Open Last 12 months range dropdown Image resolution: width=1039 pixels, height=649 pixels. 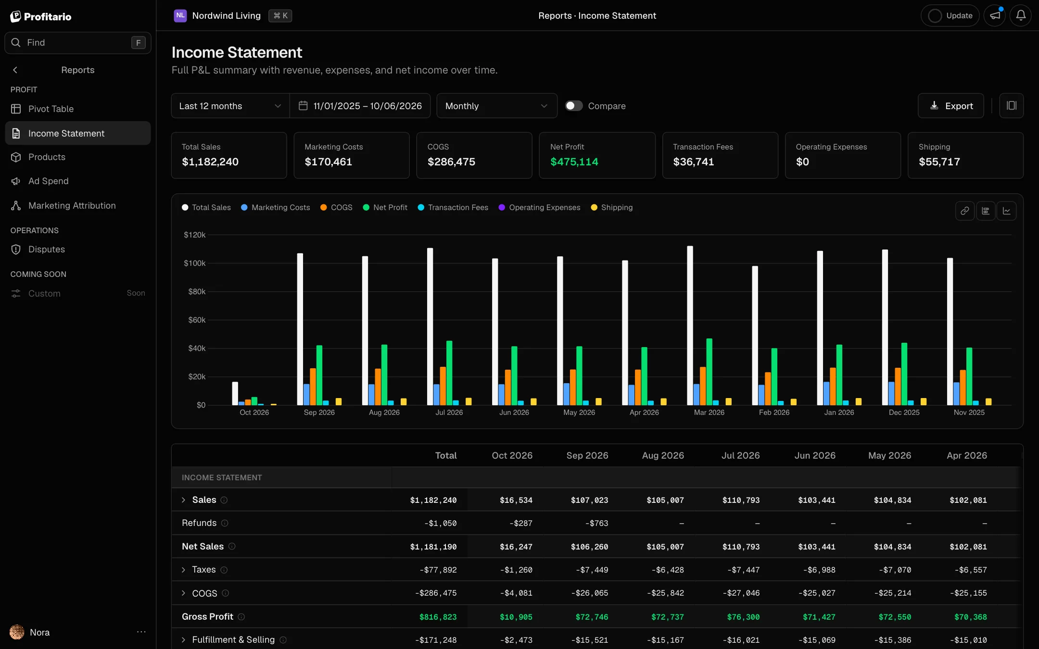click(230, 106)
